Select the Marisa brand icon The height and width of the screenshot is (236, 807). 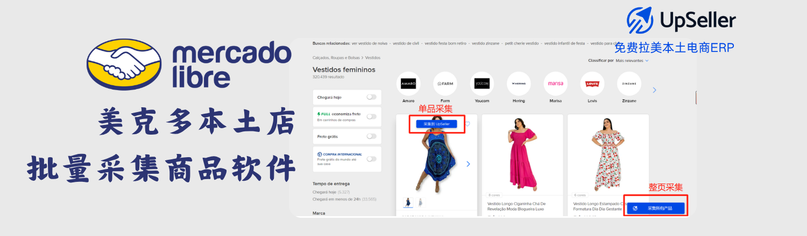click(555, 84)
